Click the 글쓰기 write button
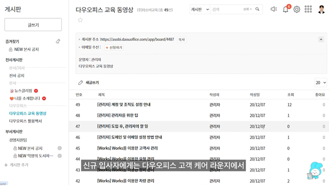The height and width of the screenshot is (186, 329). click(x=33, y=25)
